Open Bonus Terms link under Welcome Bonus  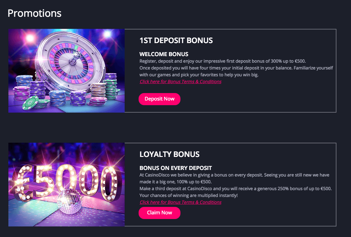[180, 82]
